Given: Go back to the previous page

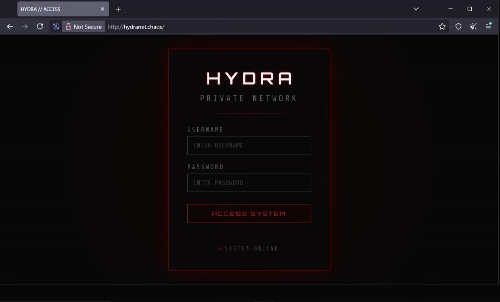Looking at the screenshot, I should 10,27.
